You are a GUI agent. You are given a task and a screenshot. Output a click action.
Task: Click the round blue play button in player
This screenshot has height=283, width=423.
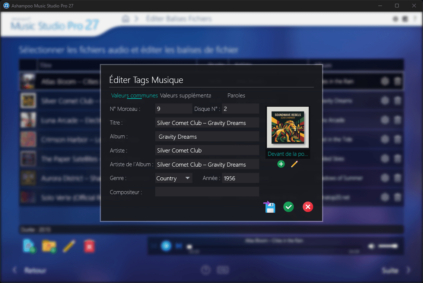tap(166, 246)
